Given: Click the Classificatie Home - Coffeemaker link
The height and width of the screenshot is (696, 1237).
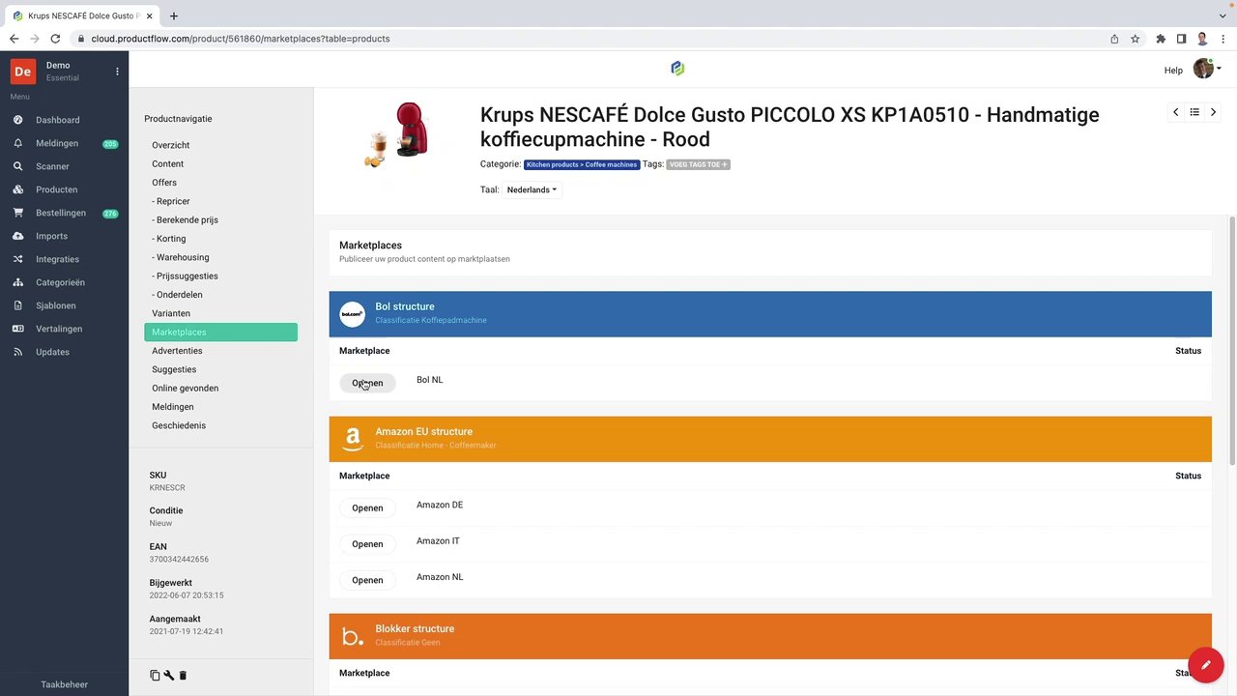Looking at the screenshot, I should pyautogui.click(x=436, y=446).
